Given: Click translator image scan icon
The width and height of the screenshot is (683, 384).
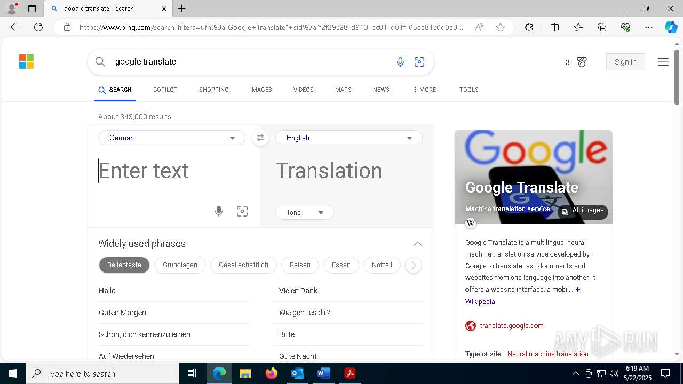Looking at the screenshot, I should [x=242, y=211].
